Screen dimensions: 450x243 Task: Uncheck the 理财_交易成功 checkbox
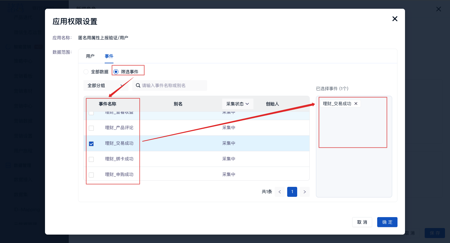(x=91, y=143)
